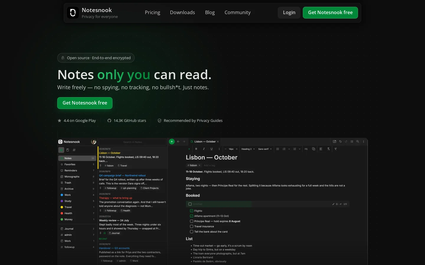
Task: Click the redo icon in the editor header
Action: 346,142
